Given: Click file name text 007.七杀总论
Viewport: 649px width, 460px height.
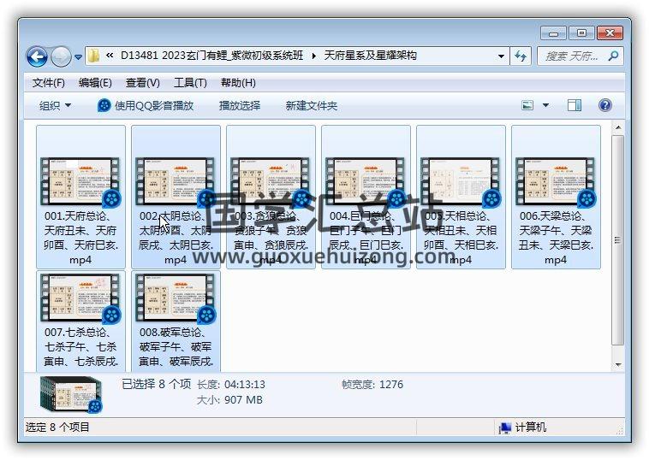Looking at the screenshot, I should [x=80, y=347].
